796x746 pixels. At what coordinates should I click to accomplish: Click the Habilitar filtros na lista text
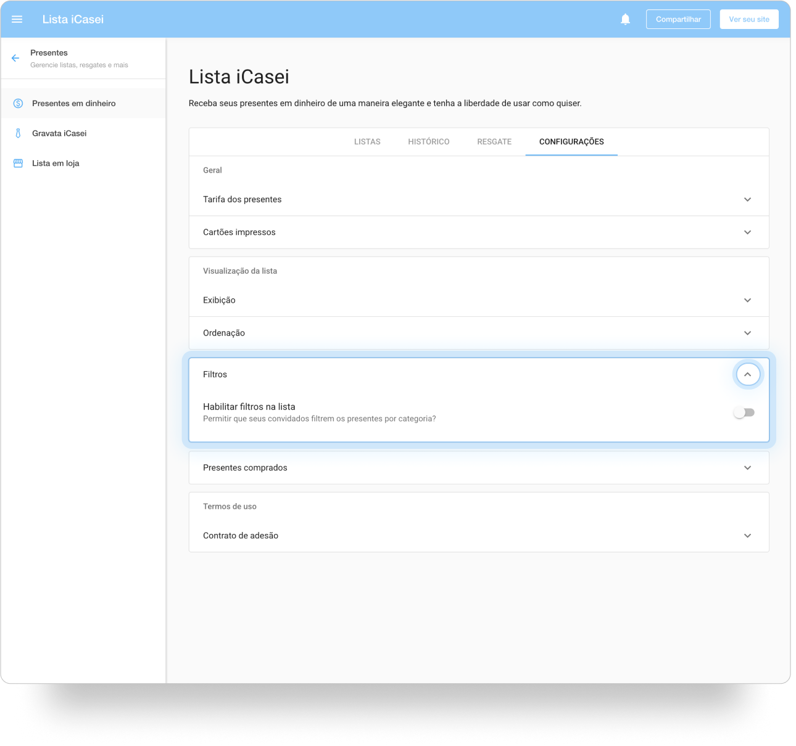click(249, 407)
